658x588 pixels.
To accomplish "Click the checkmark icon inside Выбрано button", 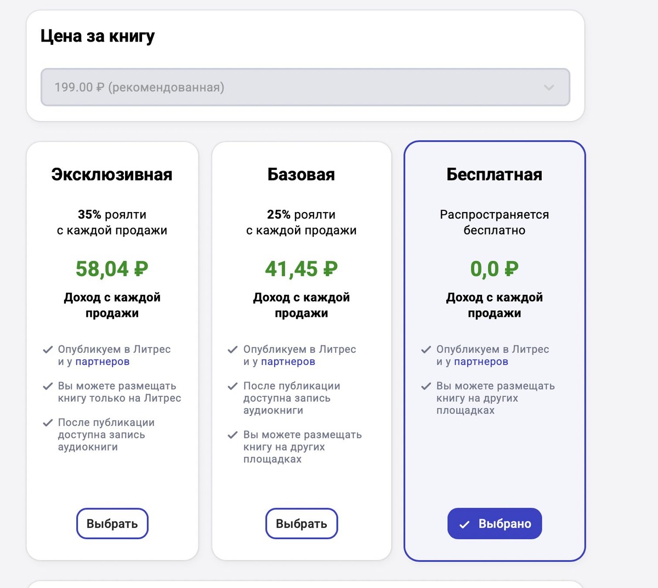I will tap(464, 524).
